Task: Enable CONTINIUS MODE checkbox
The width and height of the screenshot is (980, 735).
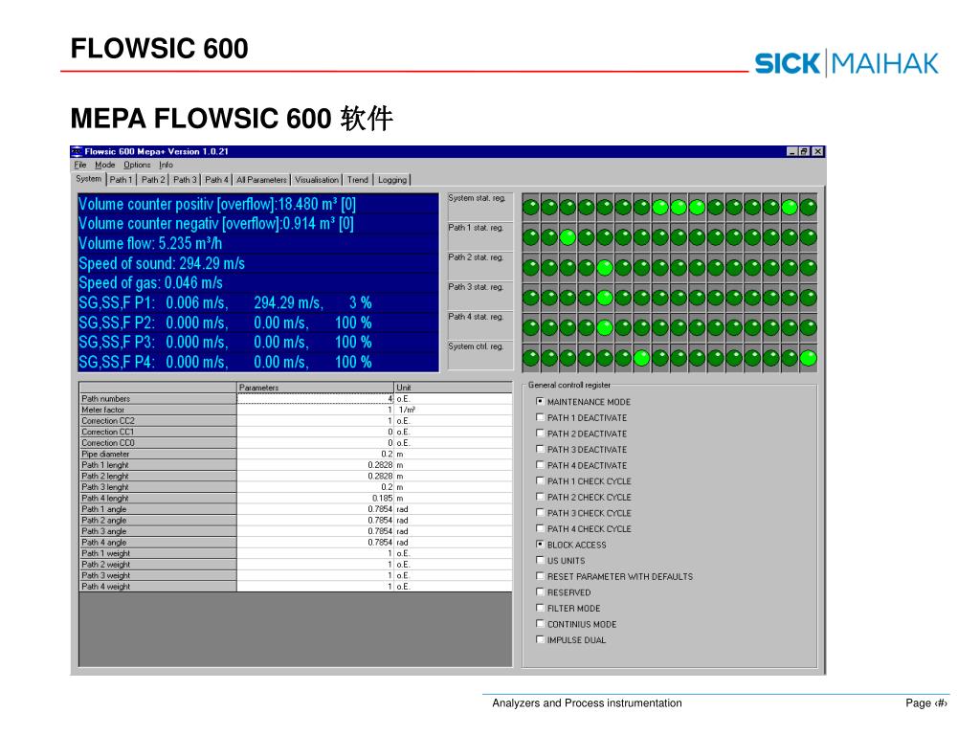Action: pos(540,624)
